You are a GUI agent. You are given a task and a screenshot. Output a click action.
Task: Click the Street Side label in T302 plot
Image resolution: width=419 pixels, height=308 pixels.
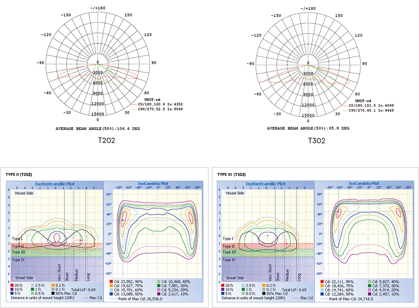tap(235, 278)
